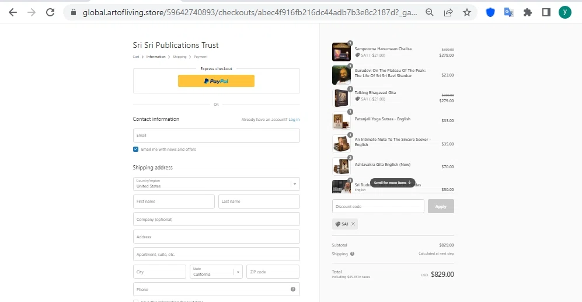Select the Information breadcrumb step
Image resolution: width=582 pixels, height=302 pixels.
click(x=156, y=57)
